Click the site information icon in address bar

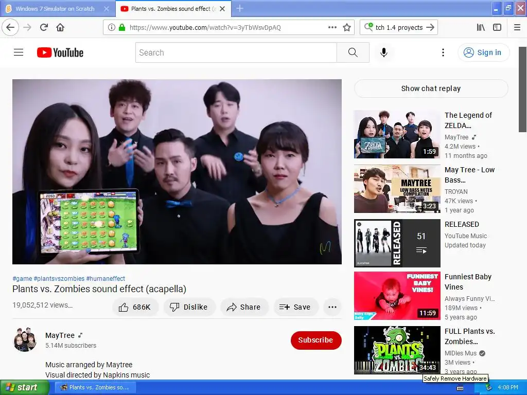(x=112, y=28)
